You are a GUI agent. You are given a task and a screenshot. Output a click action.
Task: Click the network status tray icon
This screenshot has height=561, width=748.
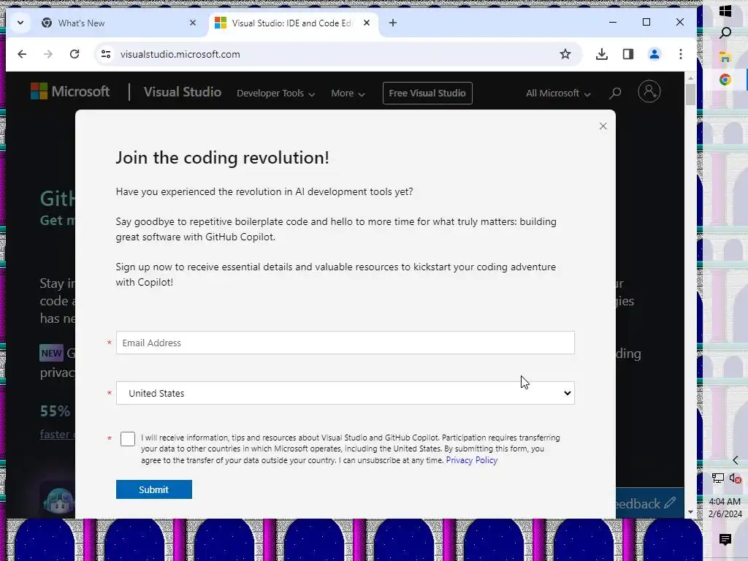coord(717,478)
